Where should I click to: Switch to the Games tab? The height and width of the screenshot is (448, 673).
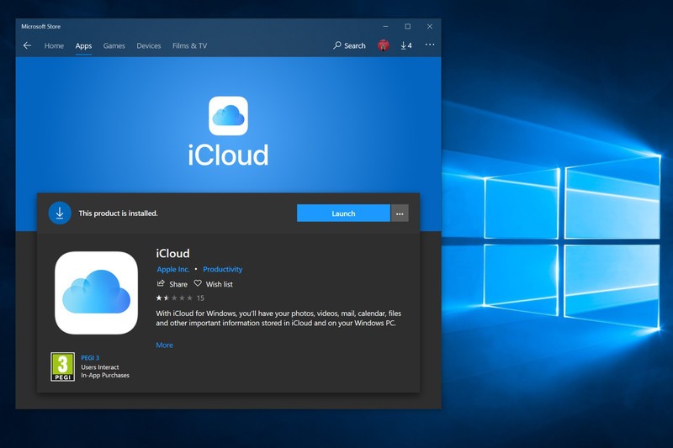click(114, 46)
